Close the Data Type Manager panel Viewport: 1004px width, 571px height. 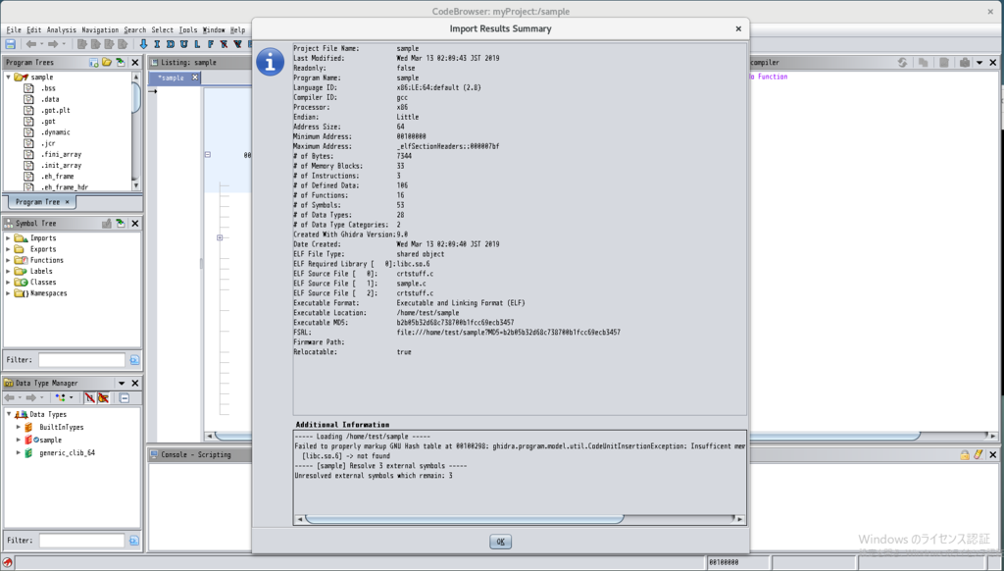pyautogui.click(x=135, y=384)
